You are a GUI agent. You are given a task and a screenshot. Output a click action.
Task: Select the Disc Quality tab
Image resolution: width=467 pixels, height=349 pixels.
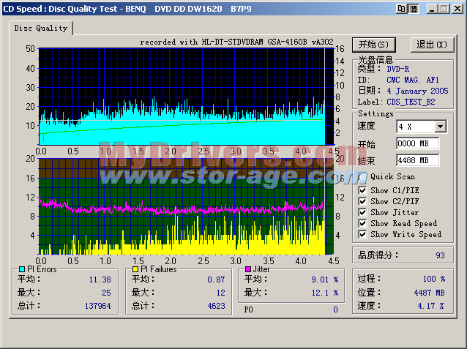[41, 28]
